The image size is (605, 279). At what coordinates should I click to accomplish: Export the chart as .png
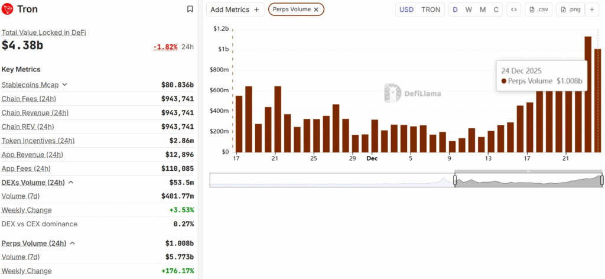[x=570, y=9]
